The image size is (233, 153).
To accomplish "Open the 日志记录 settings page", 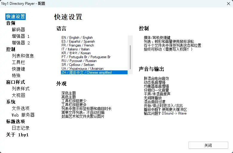I will [x=21, y=128].
